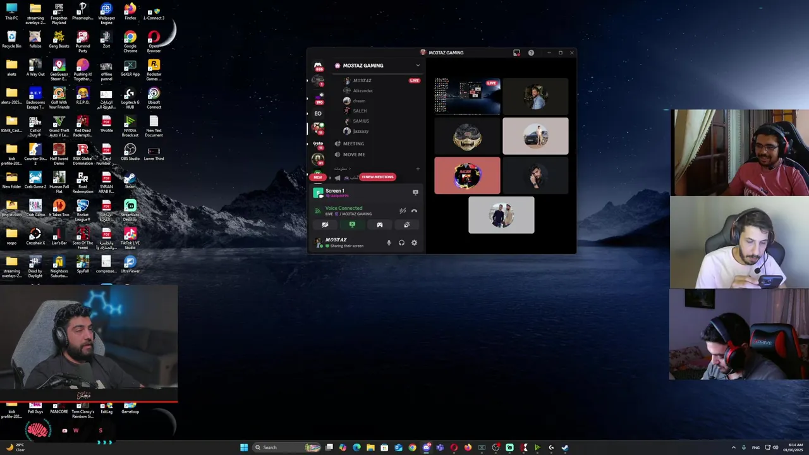Open ENG language indicator in tray

[x=755, y=447]
